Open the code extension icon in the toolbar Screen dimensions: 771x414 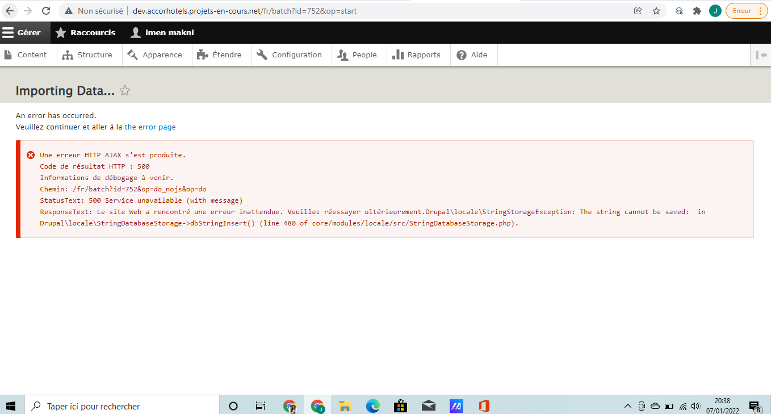point(679,11)
